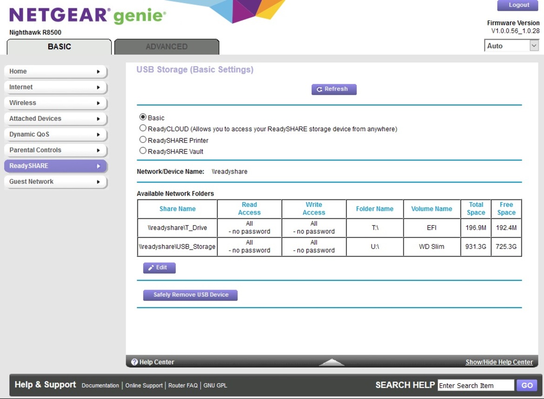This screenshot has height=399, width=544.
Task: Open the Internet menu item
Action: pyautogui.click(x=55, y=87)
